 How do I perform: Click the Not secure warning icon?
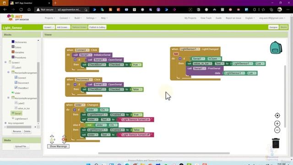point(38,10)
